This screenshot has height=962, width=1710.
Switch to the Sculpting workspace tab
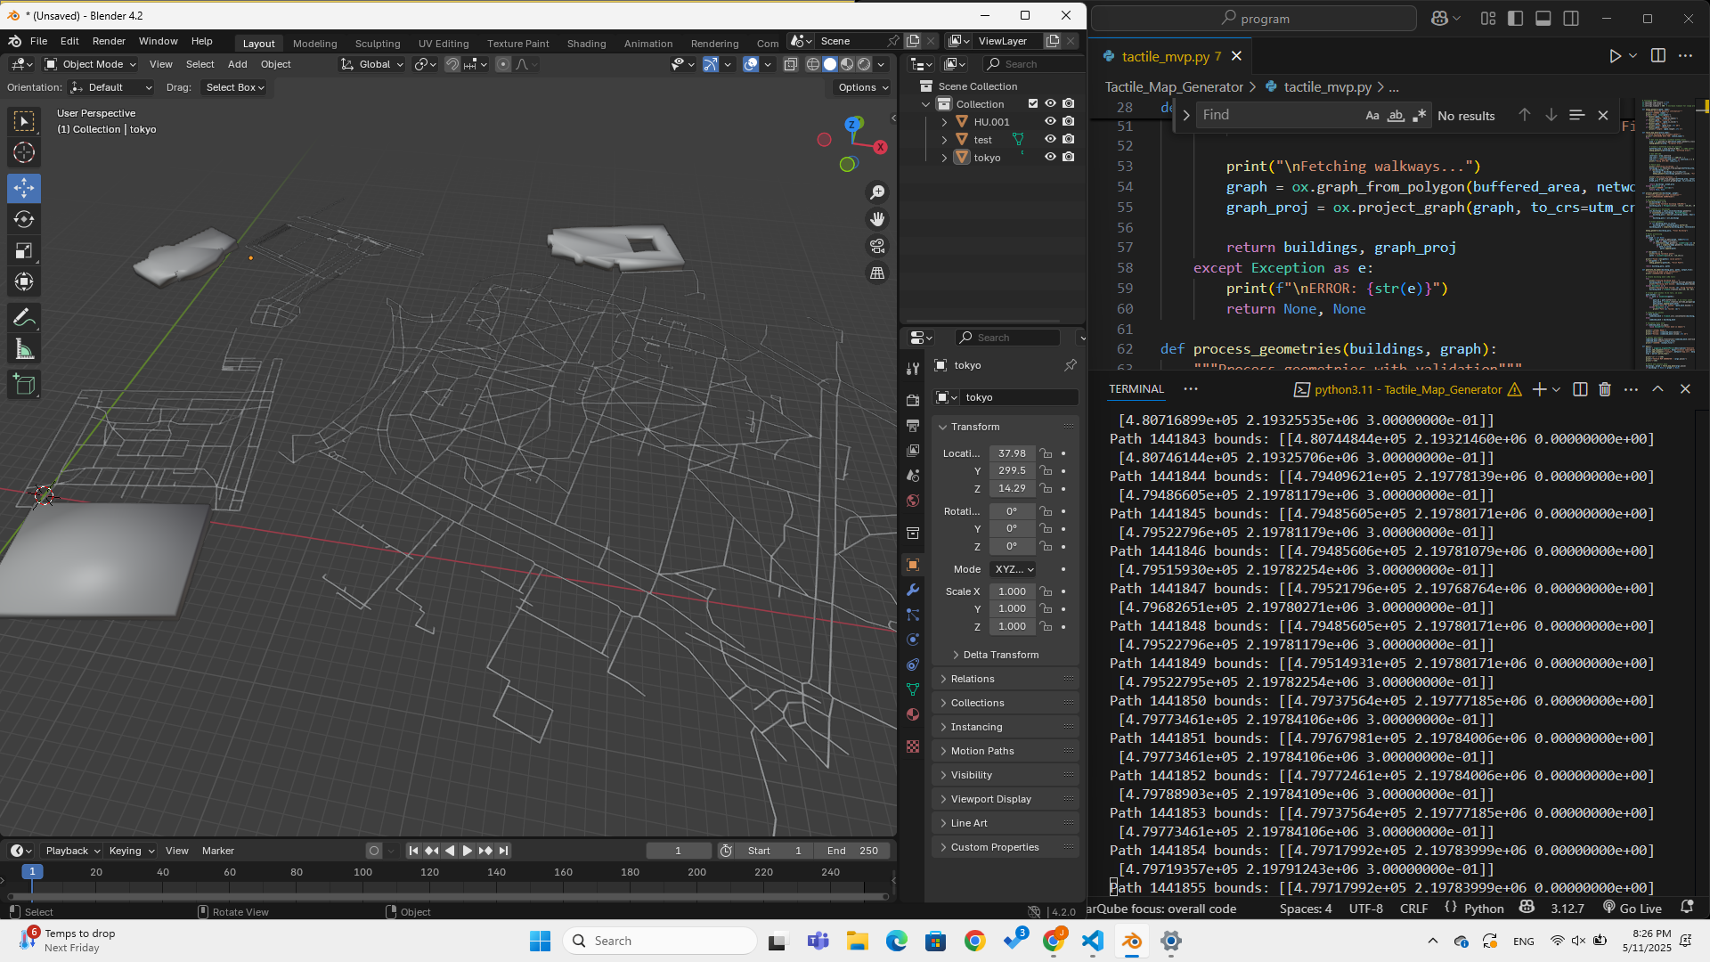coord(378,43)
